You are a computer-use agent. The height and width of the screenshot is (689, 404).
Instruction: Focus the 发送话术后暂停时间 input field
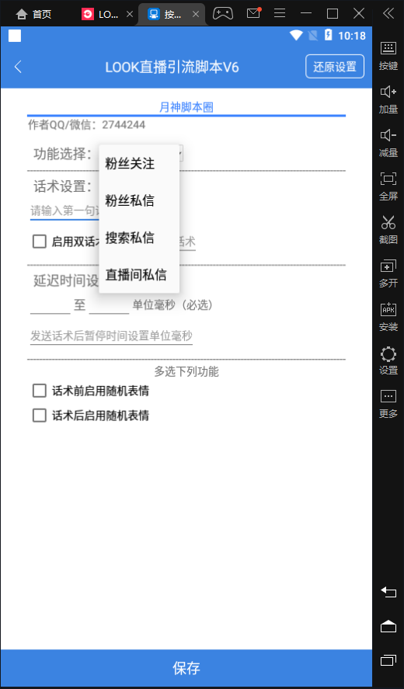click(x=111, y=336)
